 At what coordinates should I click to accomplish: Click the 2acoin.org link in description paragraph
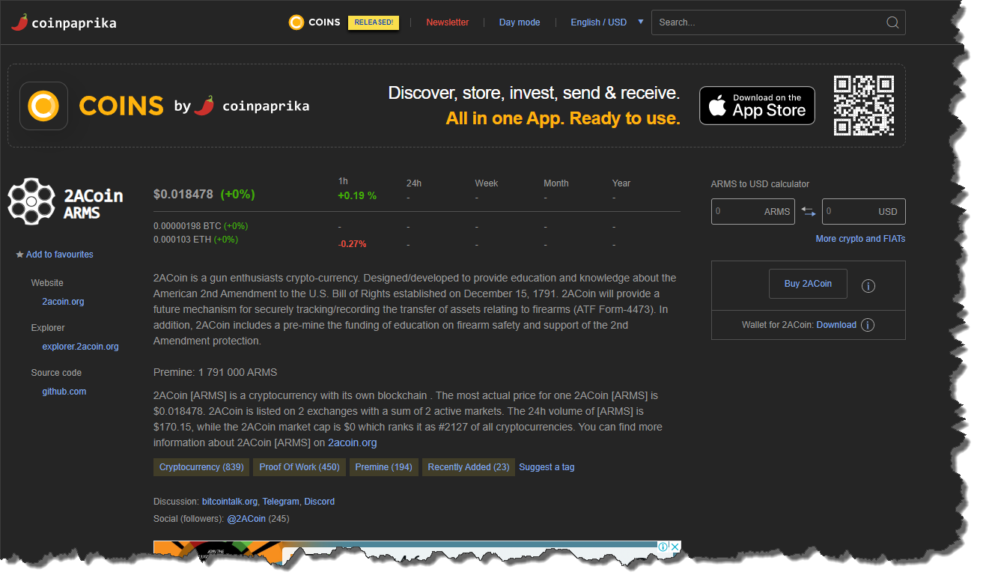[x=352, y=443]
